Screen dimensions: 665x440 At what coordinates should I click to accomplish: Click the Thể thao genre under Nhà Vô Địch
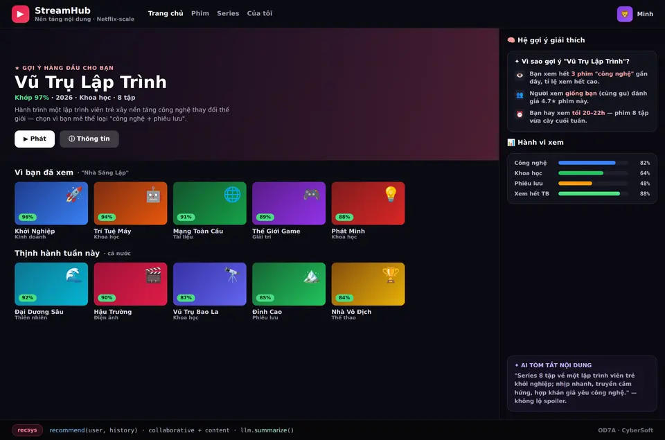344,317
